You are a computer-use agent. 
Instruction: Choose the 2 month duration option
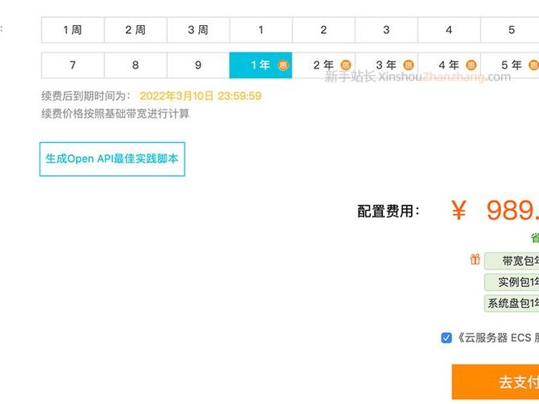[324, 30]
